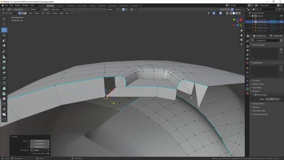Select the Loop Cut tool
This screenshot has height=160, width=284.
(x=4, y=78)
